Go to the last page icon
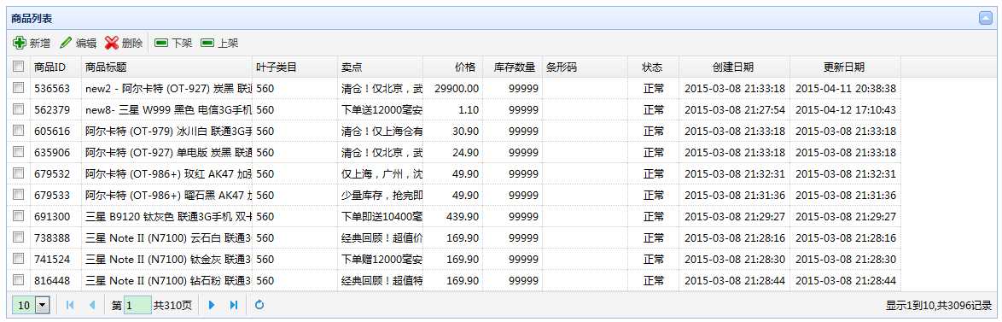 pos(233,306)
